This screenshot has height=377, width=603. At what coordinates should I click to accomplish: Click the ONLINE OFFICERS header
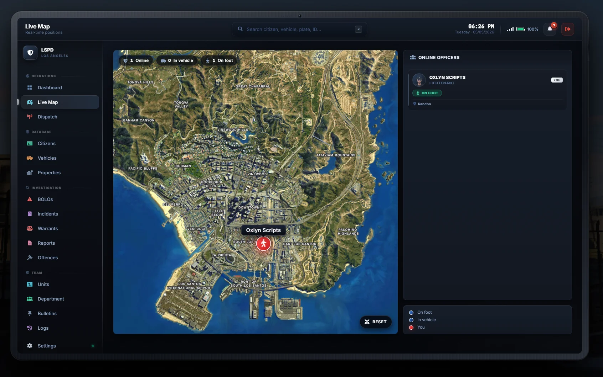click(435, 57)
